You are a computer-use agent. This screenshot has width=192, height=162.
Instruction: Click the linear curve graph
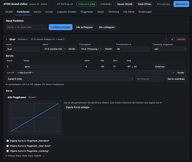[x=35, y=117]
